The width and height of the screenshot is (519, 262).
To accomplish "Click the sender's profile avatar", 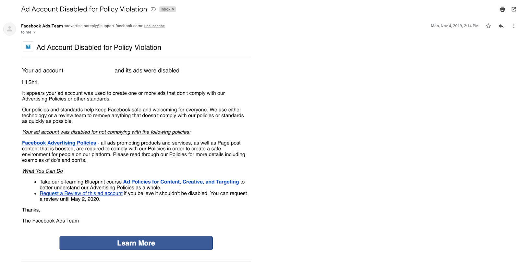I will [x=10, y=29].
